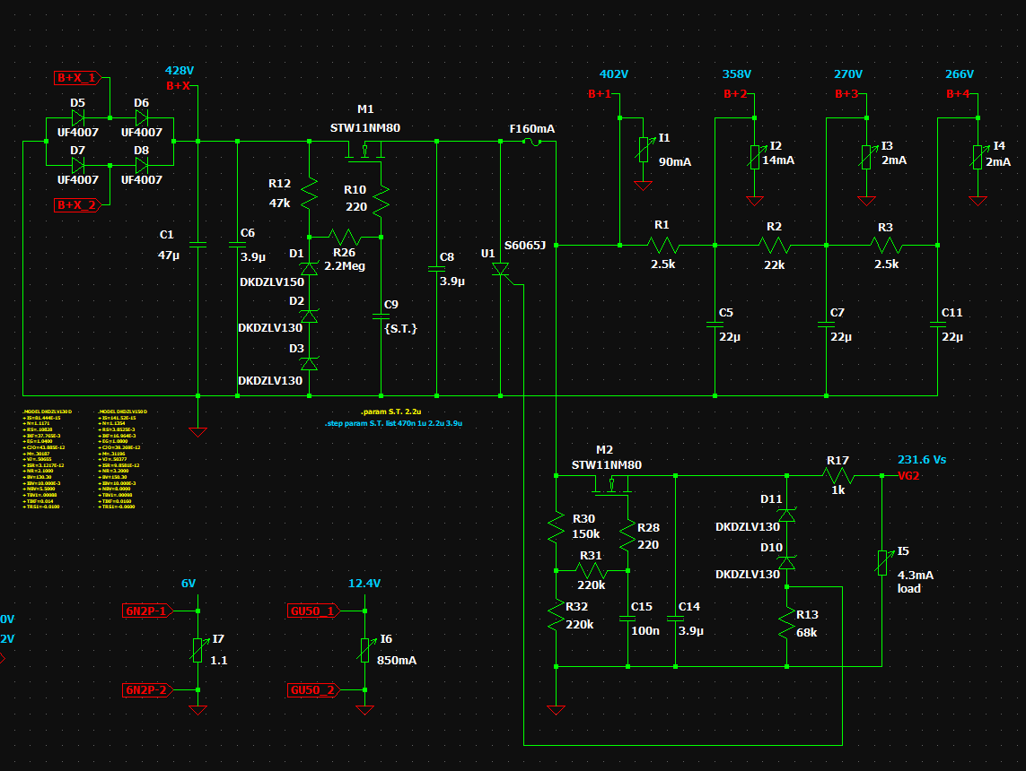Click the VG2 net label

pos(908,476)
